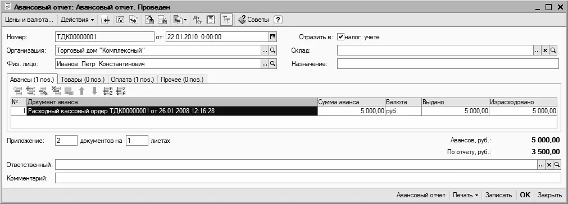Viewport: 568px width, 204px height.
Task: Open the 'create based on' icon dropdown
Action: (x=180, y=20)
